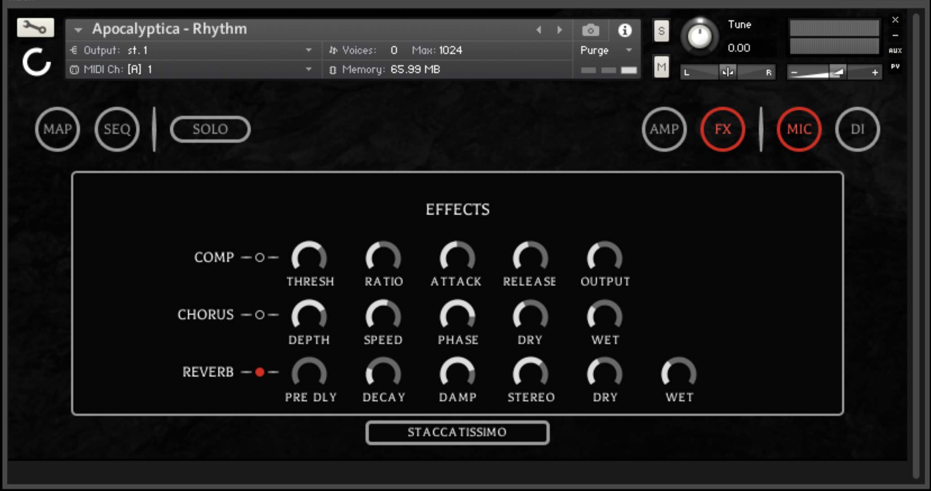This screenshot has height=491, width=931.
Task: Solo the instrument with S button
Action: pyautogui.click(x=661, y=31)
